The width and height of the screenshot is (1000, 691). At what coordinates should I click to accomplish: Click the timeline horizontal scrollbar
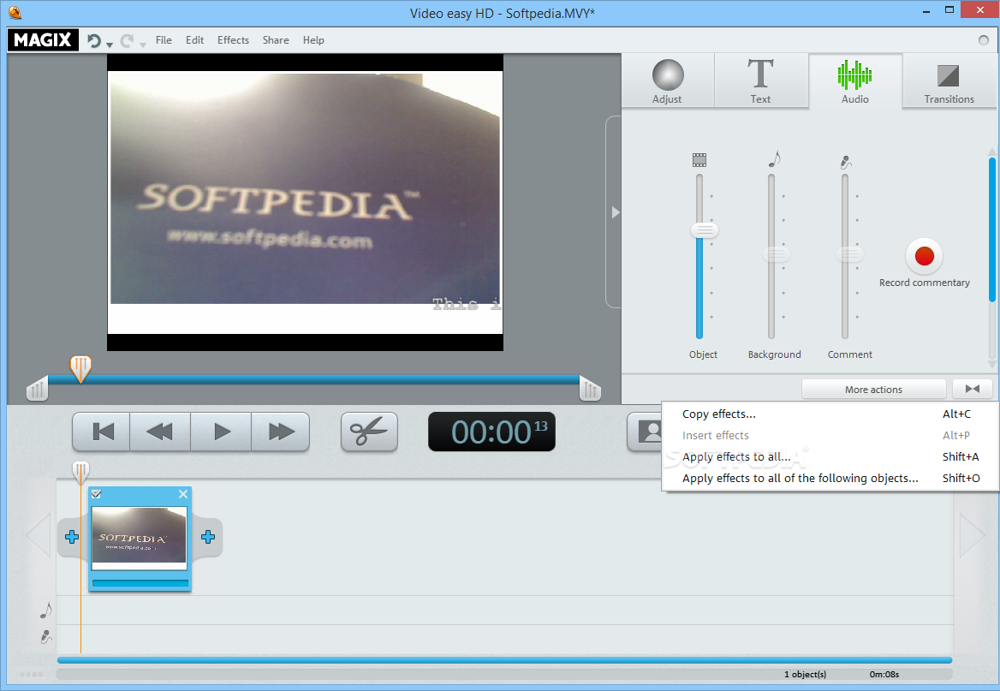(504, 660)
